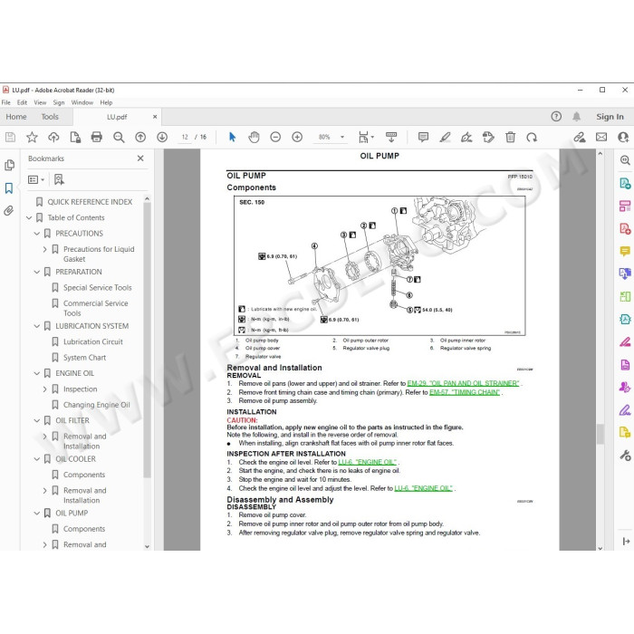Collapse the OIL PUMP bookmark
The height and width of the screenshot is (634, 634).
tap(37, 514)
